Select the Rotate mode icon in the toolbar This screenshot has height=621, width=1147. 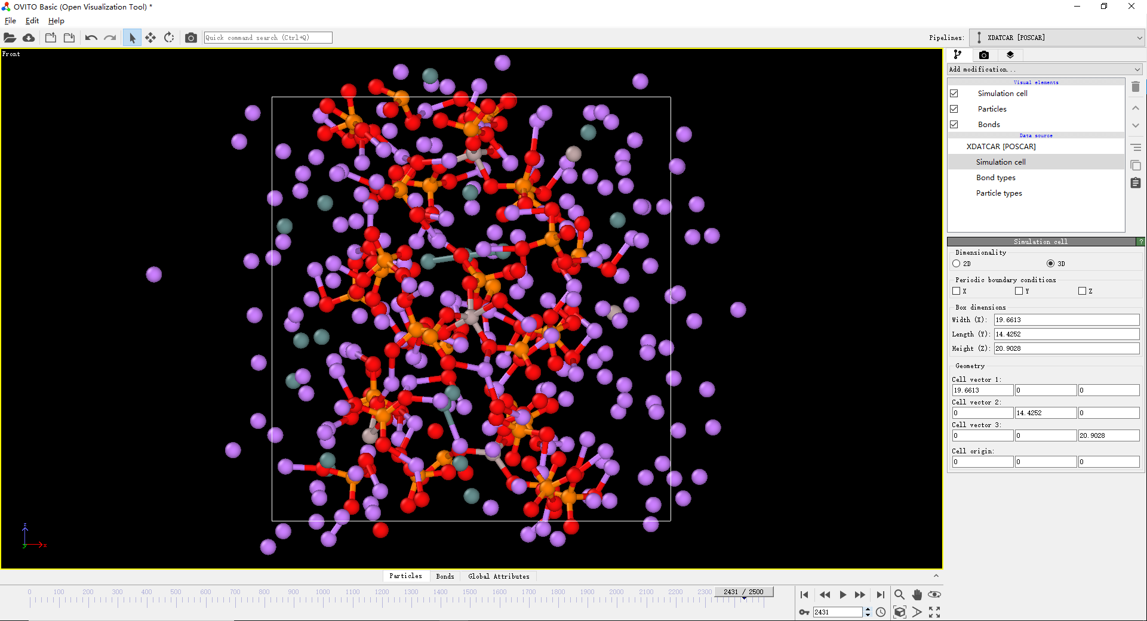[x=169, y=37]
